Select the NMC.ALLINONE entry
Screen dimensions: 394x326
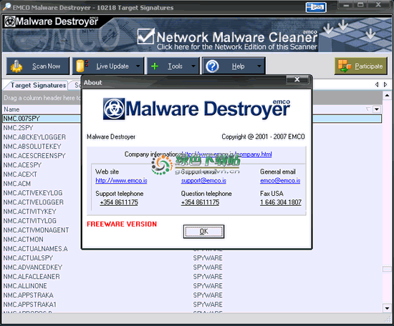pos(25,286)
